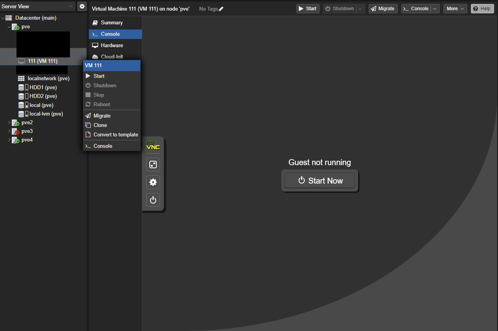The height and width of the screenshot is (331, 498).
Task: Click the noVNC logo handle
Action: tap(153, 145)
